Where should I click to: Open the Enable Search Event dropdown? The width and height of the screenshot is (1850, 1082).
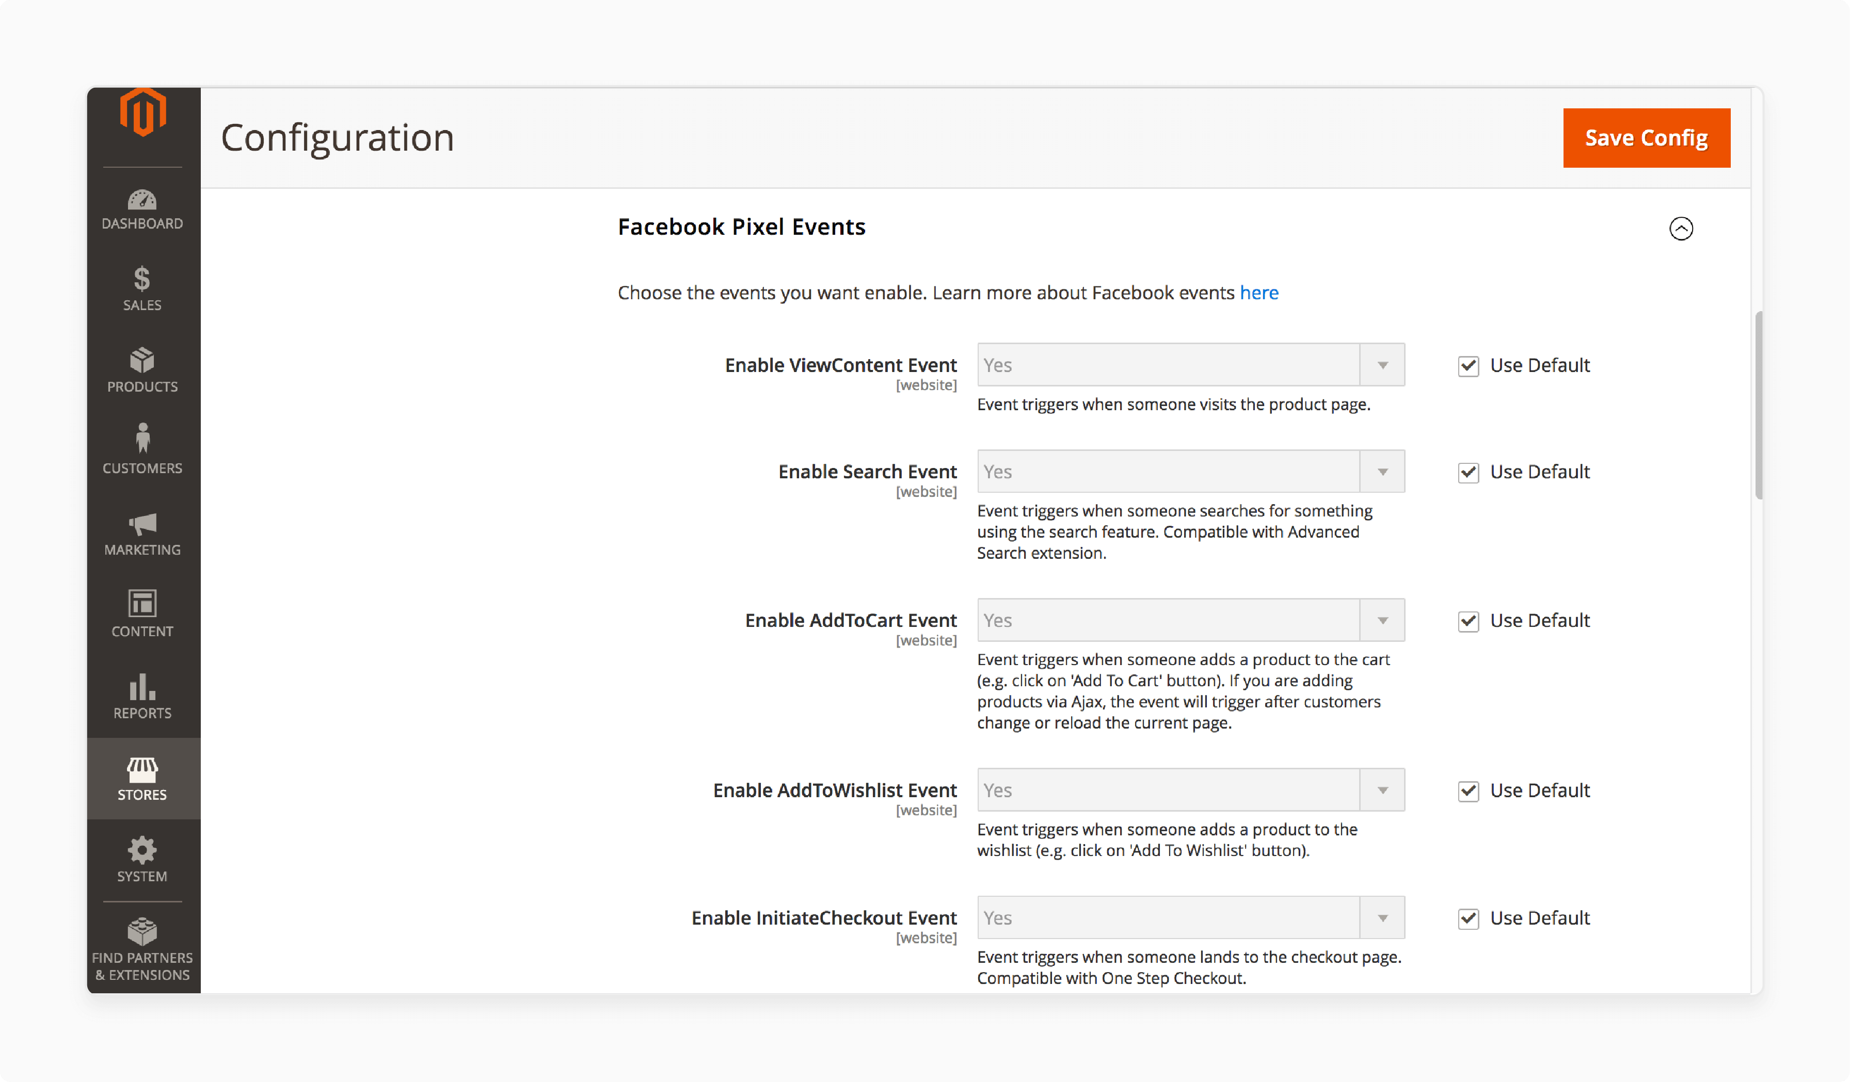tap(1191, 471)
